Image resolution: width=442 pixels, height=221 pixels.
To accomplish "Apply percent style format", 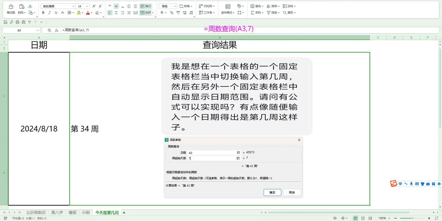I will click(172, 13).
